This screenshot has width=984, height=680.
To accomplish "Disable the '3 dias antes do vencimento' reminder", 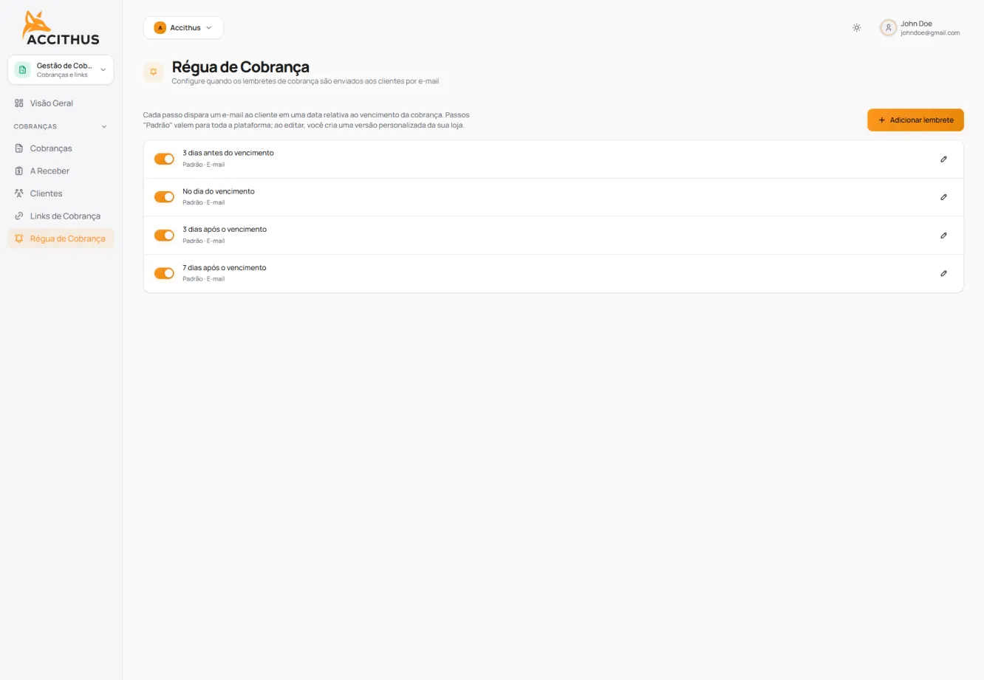I will (x=164, y=159).
